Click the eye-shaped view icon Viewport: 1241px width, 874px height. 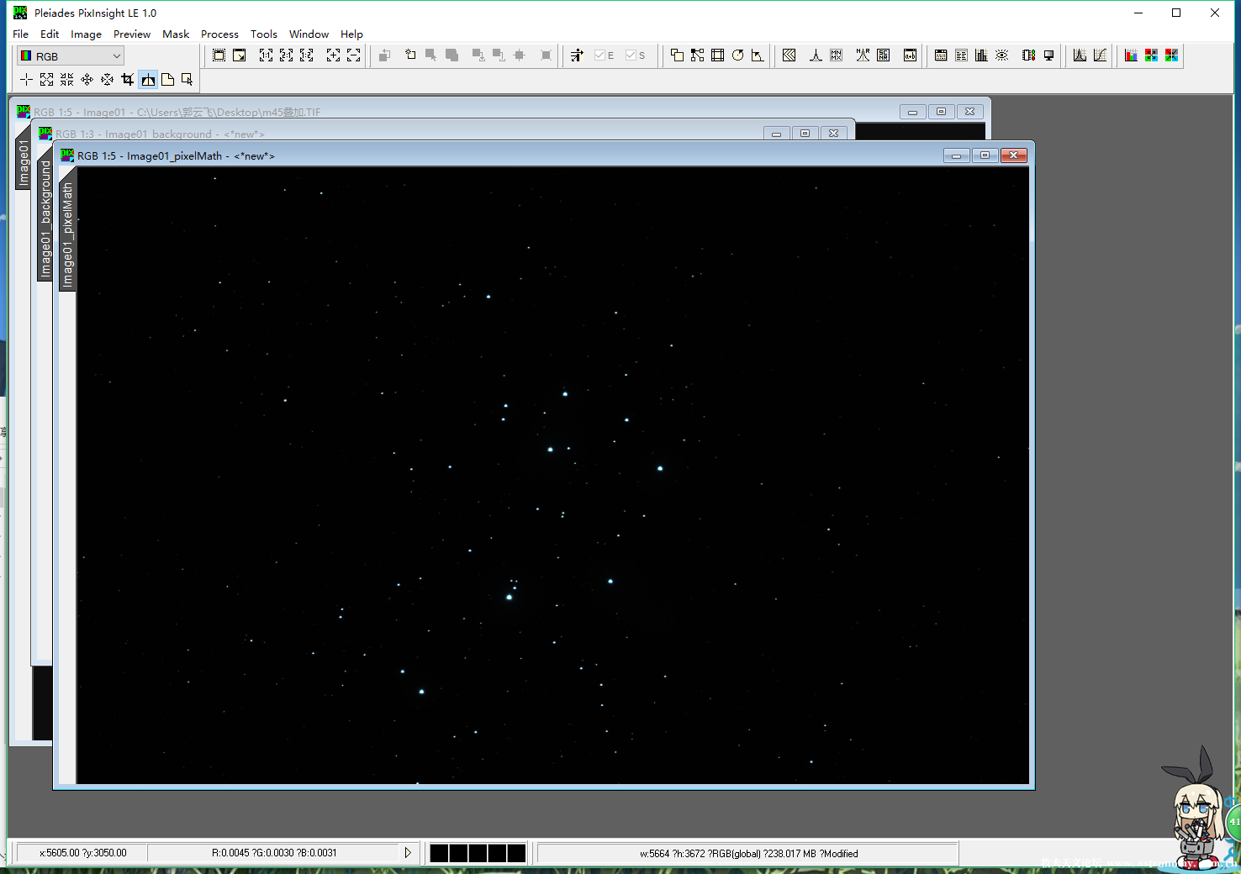click(1002, 55)
